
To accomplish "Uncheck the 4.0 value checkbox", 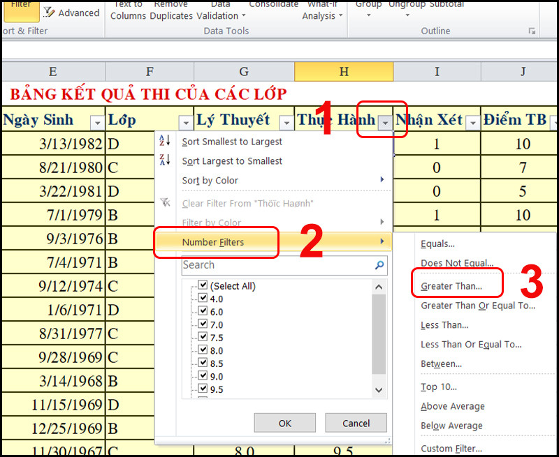I will pyautogui.click(x=203, y=299).
